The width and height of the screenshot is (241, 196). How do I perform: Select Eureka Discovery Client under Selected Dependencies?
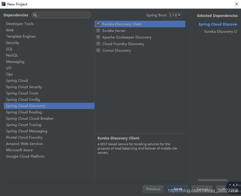pyautogui.click(x=221, y=31)
